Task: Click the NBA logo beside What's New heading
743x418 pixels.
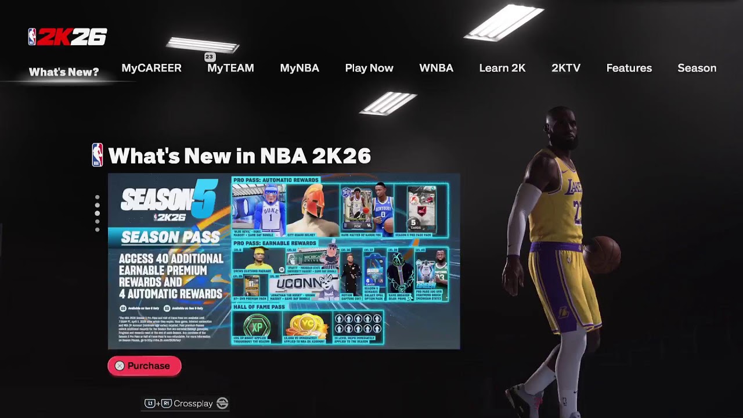Action: (98, 155)
